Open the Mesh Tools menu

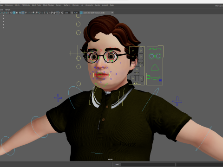[36, 5]
